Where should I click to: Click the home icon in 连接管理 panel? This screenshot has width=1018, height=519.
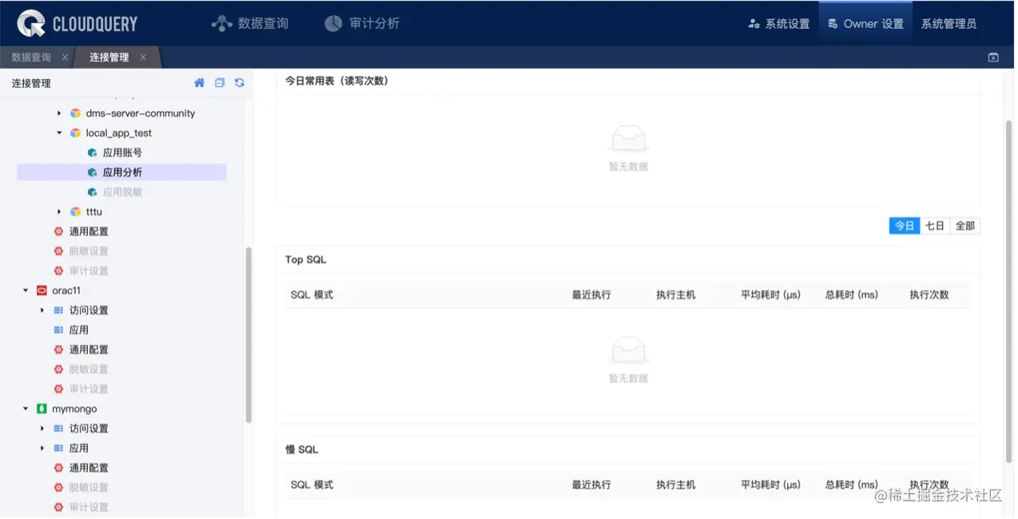(200, 82)
